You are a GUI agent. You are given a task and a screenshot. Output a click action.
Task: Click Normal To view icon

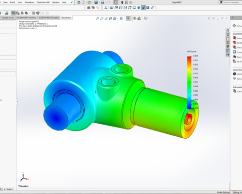pyautogui.click(x=106, y=8)
